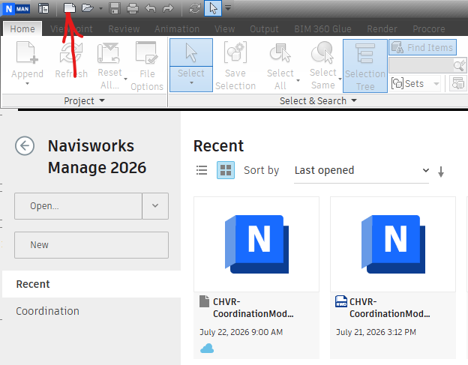Open the Navisworks application menu button
Viewport: 468px width, 365px height.
pyautogui.click(x=16, y=9)
